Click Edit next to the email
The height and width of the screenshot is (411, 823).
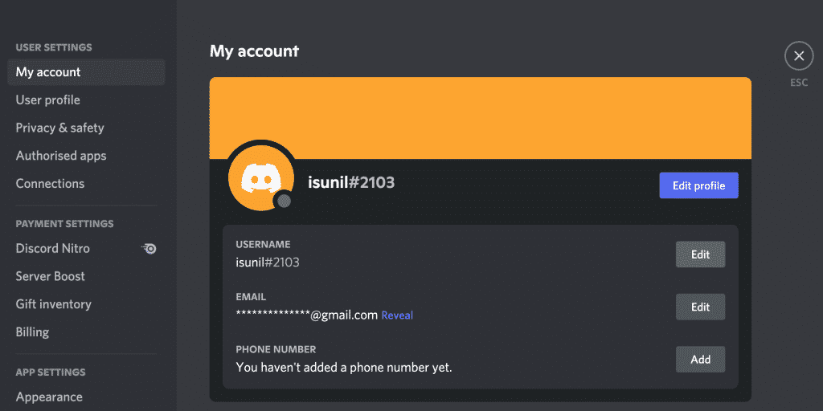700,307
